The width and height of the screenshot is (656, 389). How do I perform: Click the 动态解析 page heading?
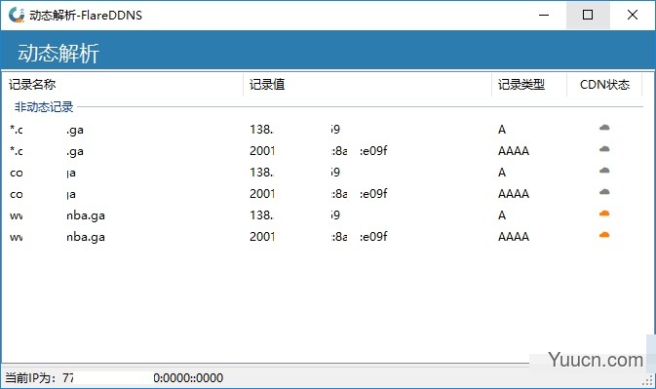(58, 53)
